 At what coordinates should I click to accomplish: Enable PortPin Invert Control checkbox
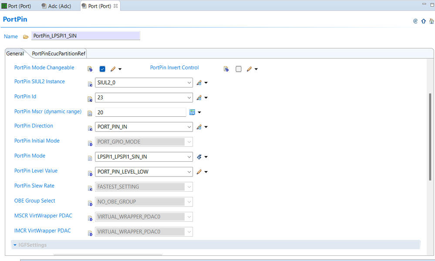[x=239, y=69]
